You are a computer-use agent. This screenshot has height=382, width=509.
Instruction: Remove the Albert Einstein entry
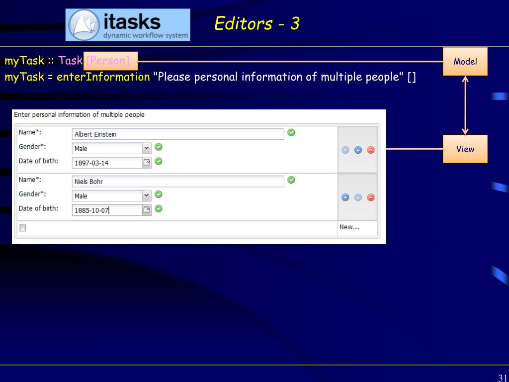click(371, 150)
